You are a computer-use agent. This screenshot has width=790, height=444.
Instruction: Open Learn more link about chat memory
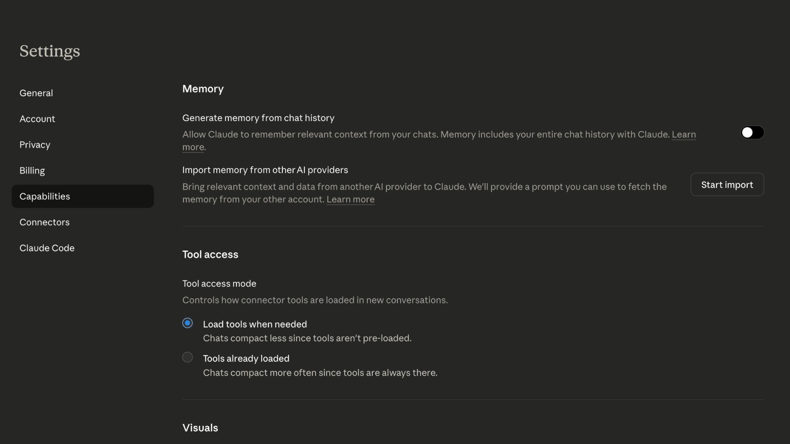coord(683,134)
